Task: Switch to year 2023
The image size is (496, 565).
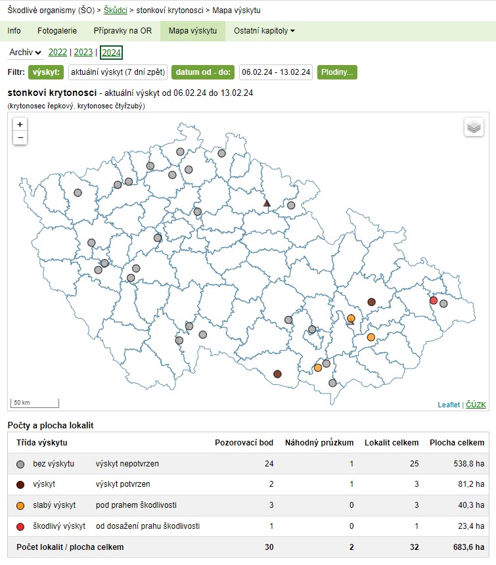Action: pyautogui.click(x=83, y=53)
